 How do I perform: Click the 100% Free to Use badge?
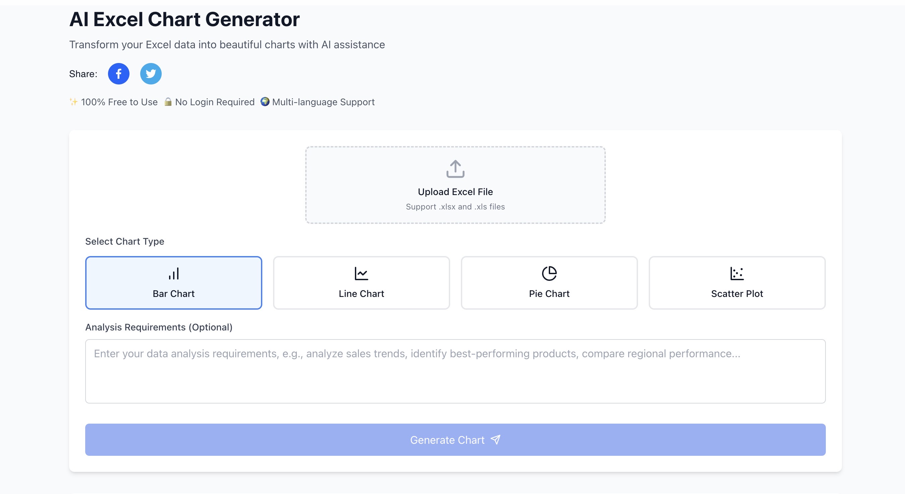click(113, 102)
